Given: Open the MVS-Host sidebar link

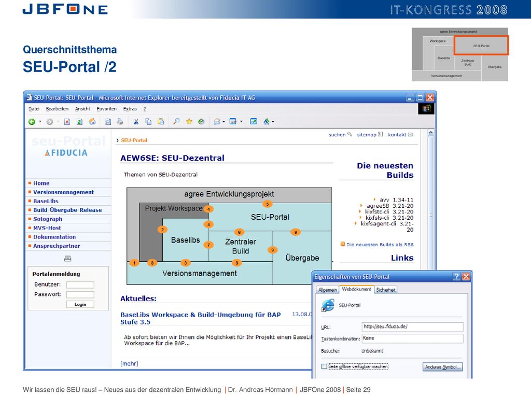Looking at the screenshot, I should (x=47, y=228).
